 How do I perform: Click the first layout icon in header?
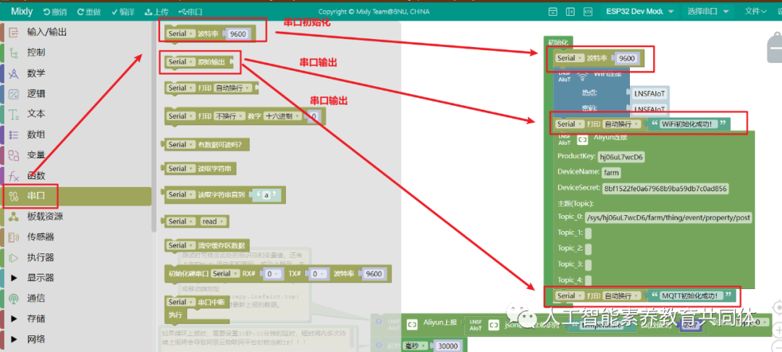click(552, 12)
